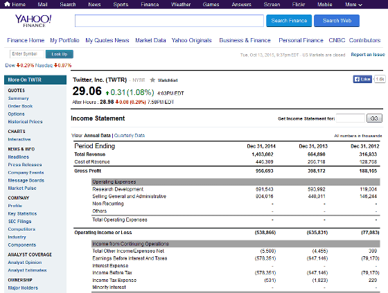Open Headlines in sidebar

18,157
